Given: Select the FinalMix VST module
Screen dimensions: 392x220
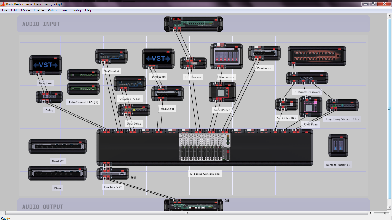Looking at the screenshot, I should click(113, 174).
